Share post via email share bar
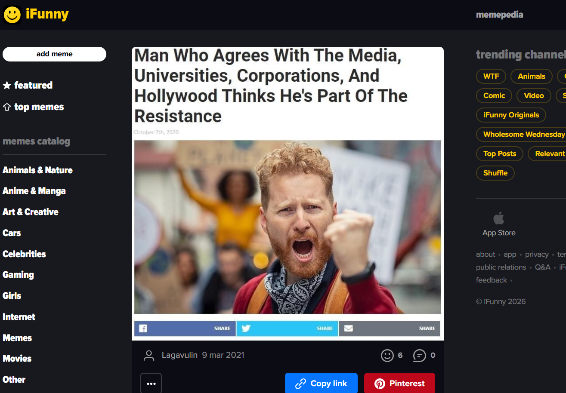This screenshot has width=566, height=393. tap(390, 329)
